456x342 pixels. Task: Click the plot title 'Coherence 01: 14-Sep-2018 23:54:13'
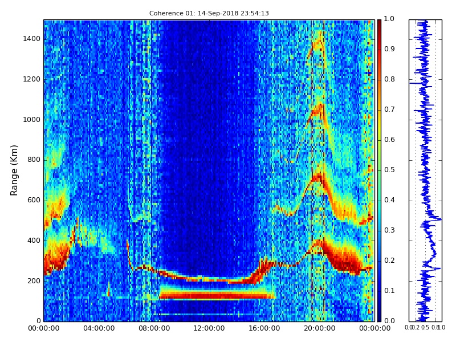click(x=209, y=13)
